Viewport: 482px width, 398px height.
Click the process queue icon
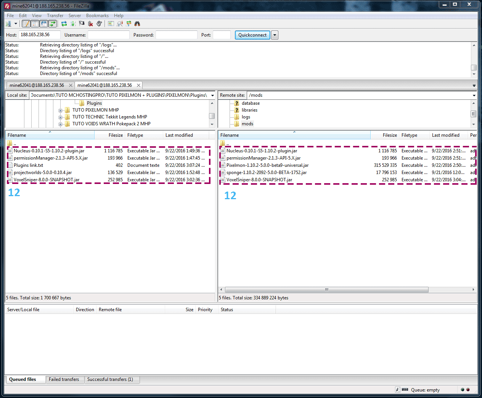73,24
